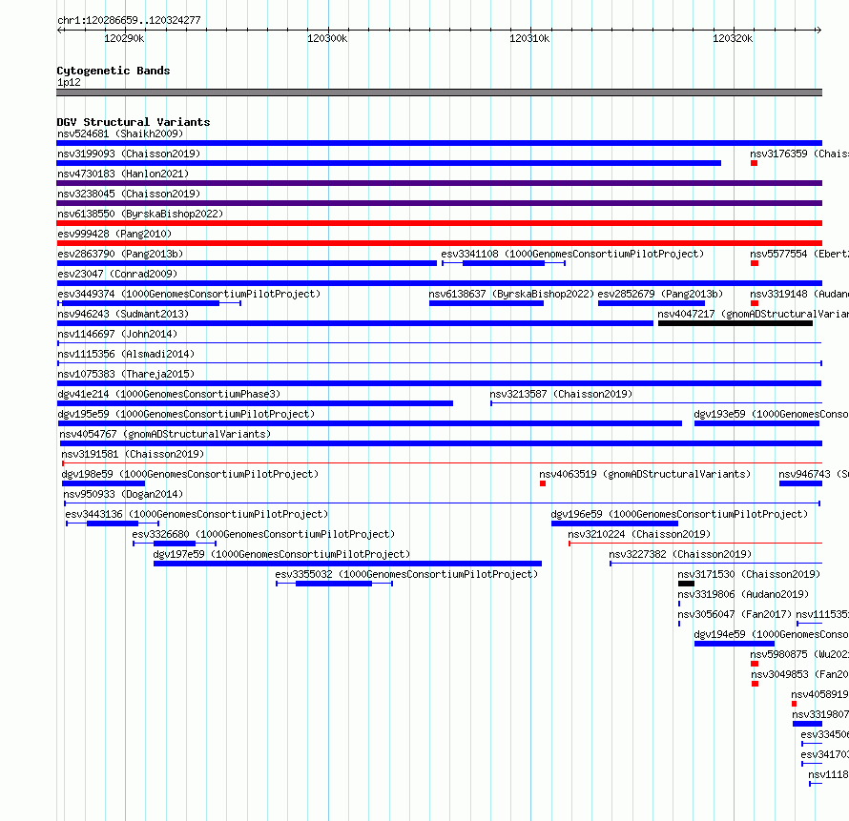Viewport: 849px width, 821px height.
Task: Click ruler left arrow end
Action: tap(59, 30)
